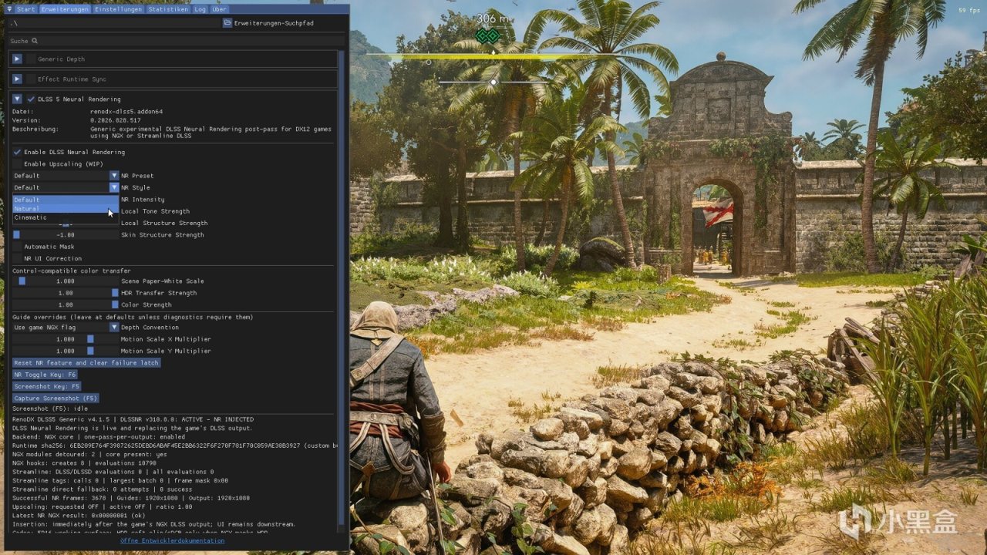Image resolution: width=987 pixels, height=555 pixels.
Task: Click the NR Style dropdown arrow
Action: pos(114,187)
